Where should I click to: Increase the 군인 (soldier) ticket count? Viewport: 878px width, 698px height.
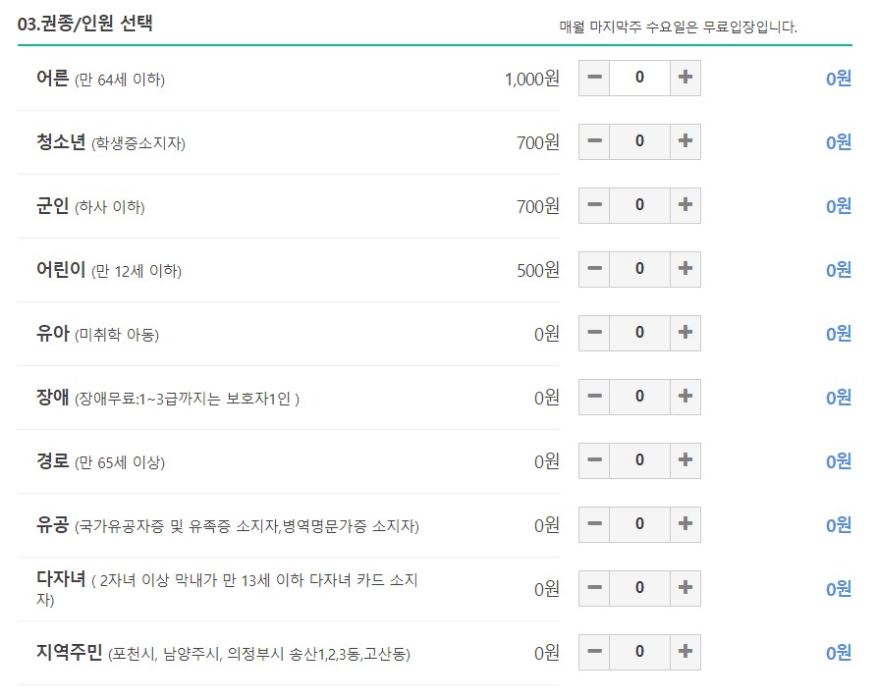(x=687, y=205)
